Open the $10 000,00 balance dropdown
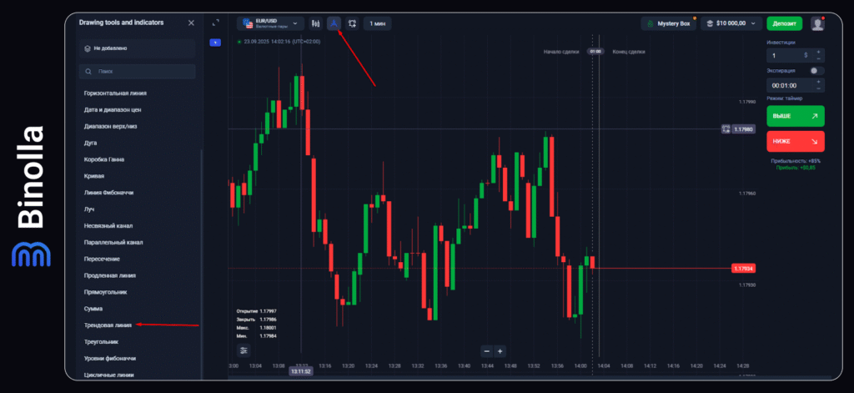 [x=731, y=23]
